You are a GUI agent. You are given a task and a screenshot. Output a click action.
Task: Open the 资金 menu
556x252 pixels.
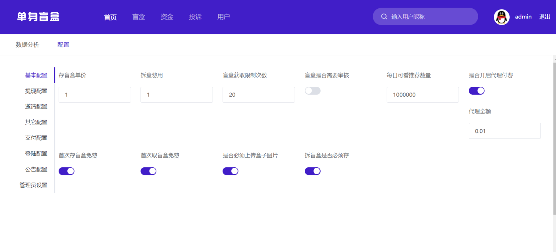click(167, 17)
